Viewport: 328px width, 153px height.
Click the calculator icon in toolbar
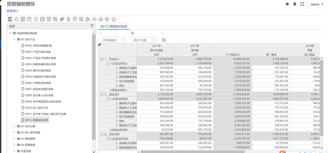43,19
